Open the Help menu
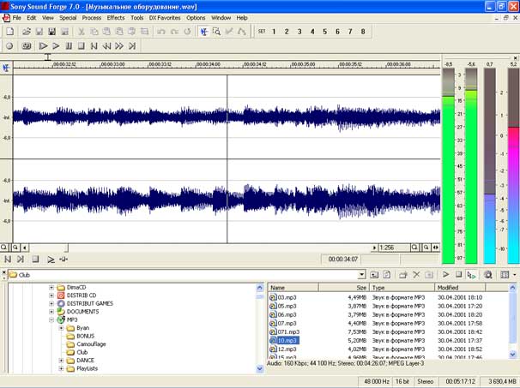520x388 pixels. 242,18
